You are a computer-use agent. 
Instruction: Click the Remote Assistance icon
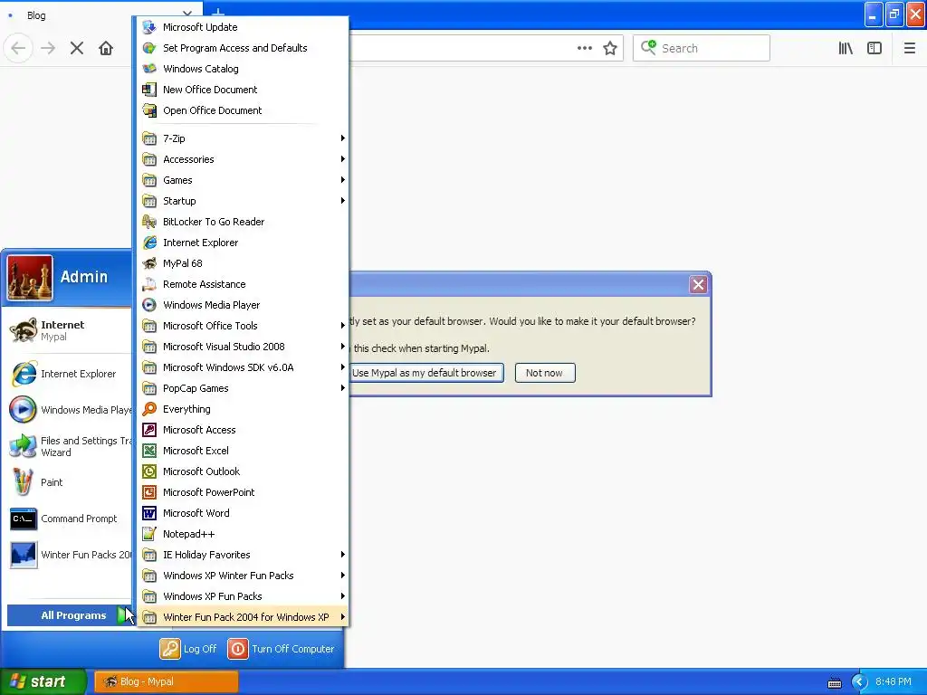pyautogui.click(x=149, y=284)
